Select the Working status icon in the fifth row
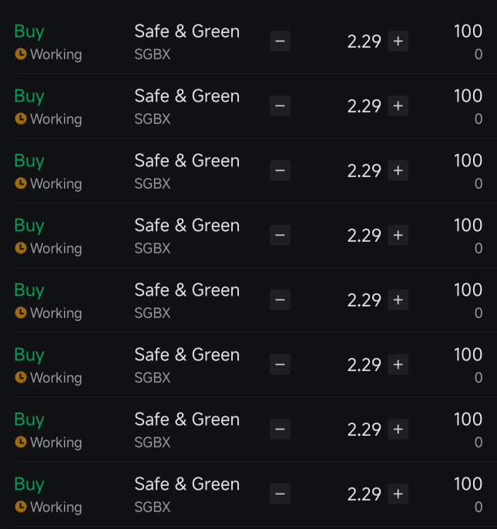The height and width of the screenshot is (529, 497). pyautogui.click(x=21, y=313)
